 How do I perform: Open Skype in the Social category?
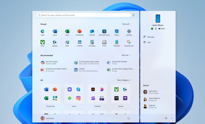tap(78, 89)
